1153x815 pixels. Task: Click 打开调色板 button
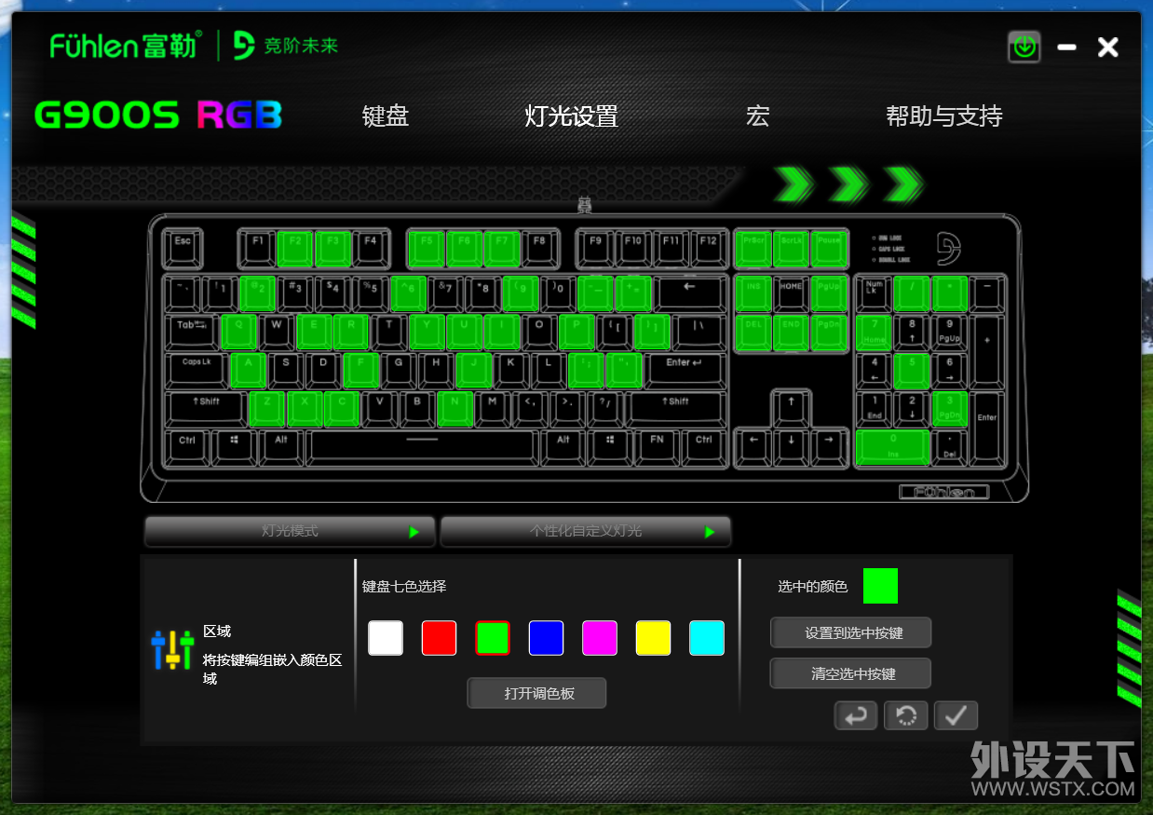point(536,693)
